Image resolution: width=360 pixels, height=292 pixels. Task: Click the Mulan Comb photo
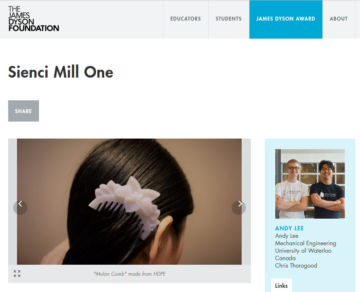click(129, 202)
